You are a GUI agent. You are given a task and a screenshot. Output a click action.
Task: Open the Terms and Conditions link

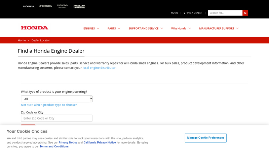click(x=54, y=147)
